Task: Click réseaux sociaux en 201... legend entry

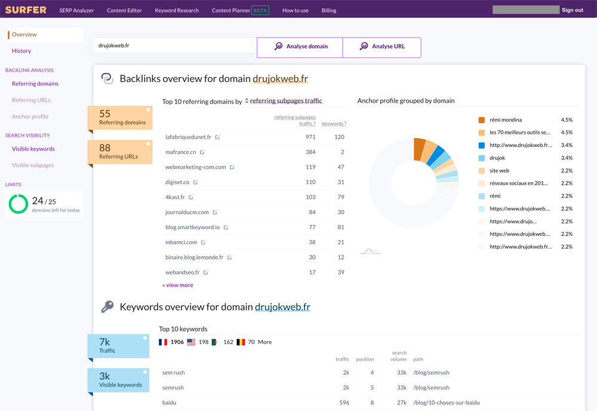Action: click(x=519, y=183)
